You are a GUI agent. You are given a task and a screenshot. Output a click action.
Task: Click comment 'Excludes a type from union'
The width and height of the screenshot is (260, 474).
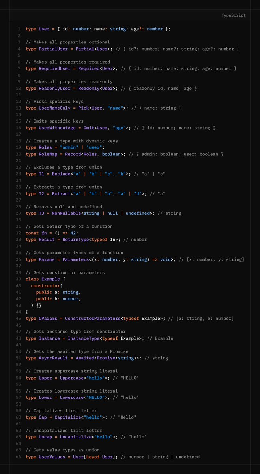pos(64,167)
